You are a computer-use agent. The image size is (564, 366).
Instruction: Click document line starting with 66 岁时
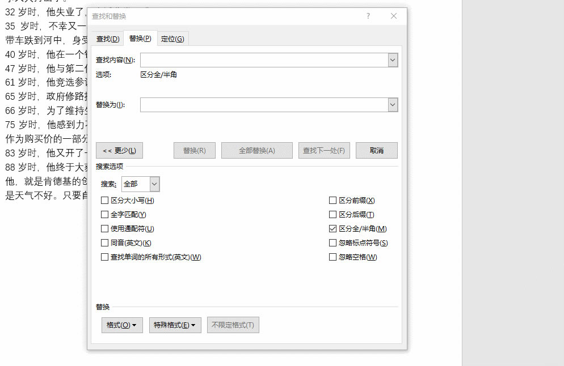tap(46, 110)
